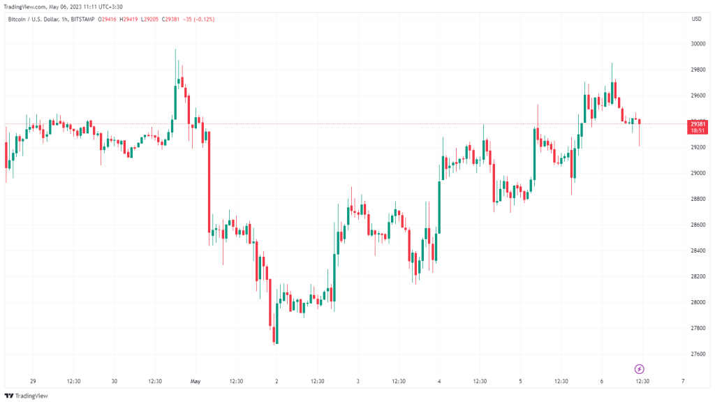Viewport: 715px width, 404px height.
Task: Click the 29800 price axis label
Action: coord(696,69)
